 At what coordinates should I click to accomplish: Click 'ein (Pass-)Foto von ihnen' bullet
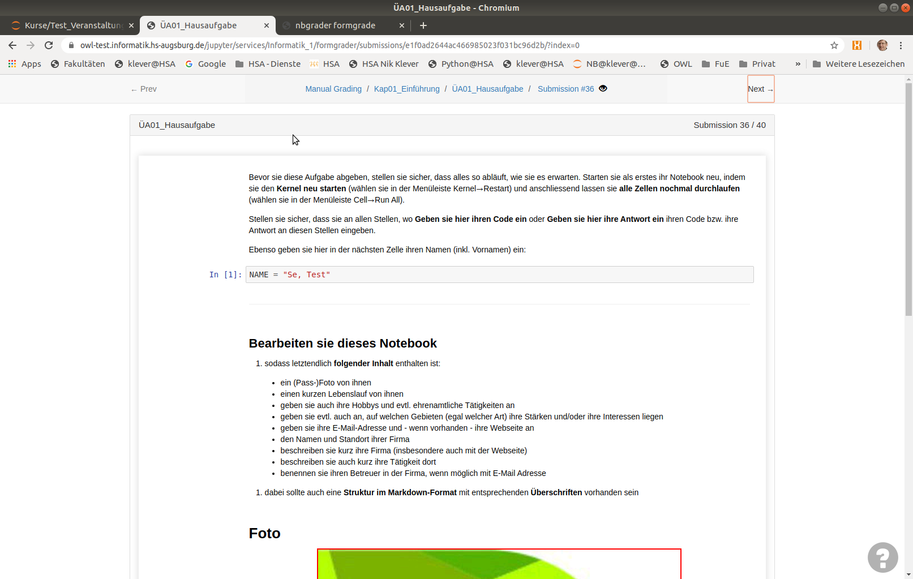pos(326,383)
